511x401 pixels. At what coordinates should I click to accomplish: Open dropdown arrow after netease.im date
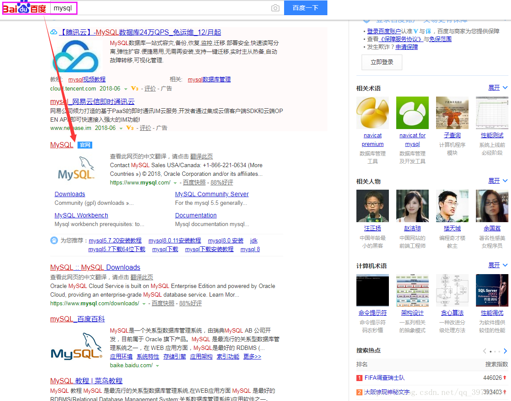pyautogui.click(x=121, y=129)
